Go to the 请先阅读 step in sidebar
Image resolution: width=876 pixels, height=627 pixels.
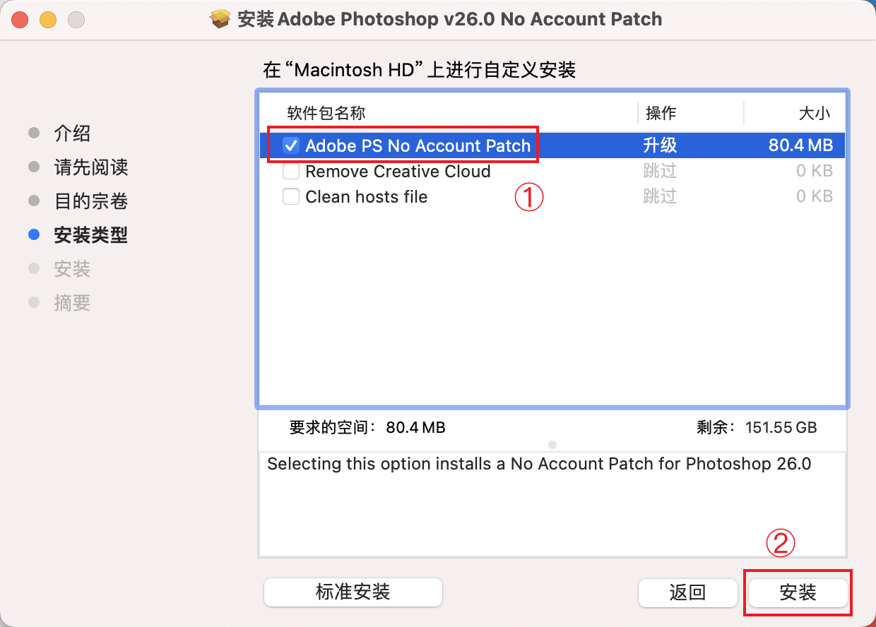point(90,167)
